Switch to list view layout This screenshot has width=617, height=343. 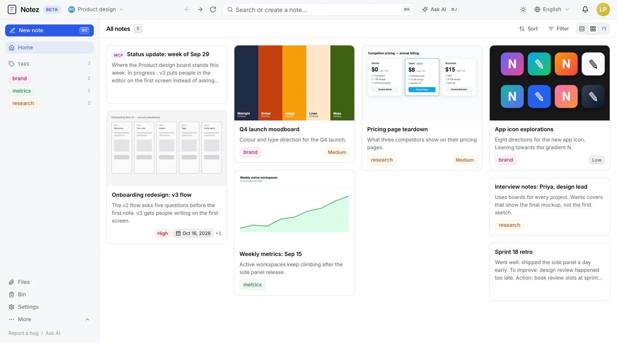pos(582,29)
